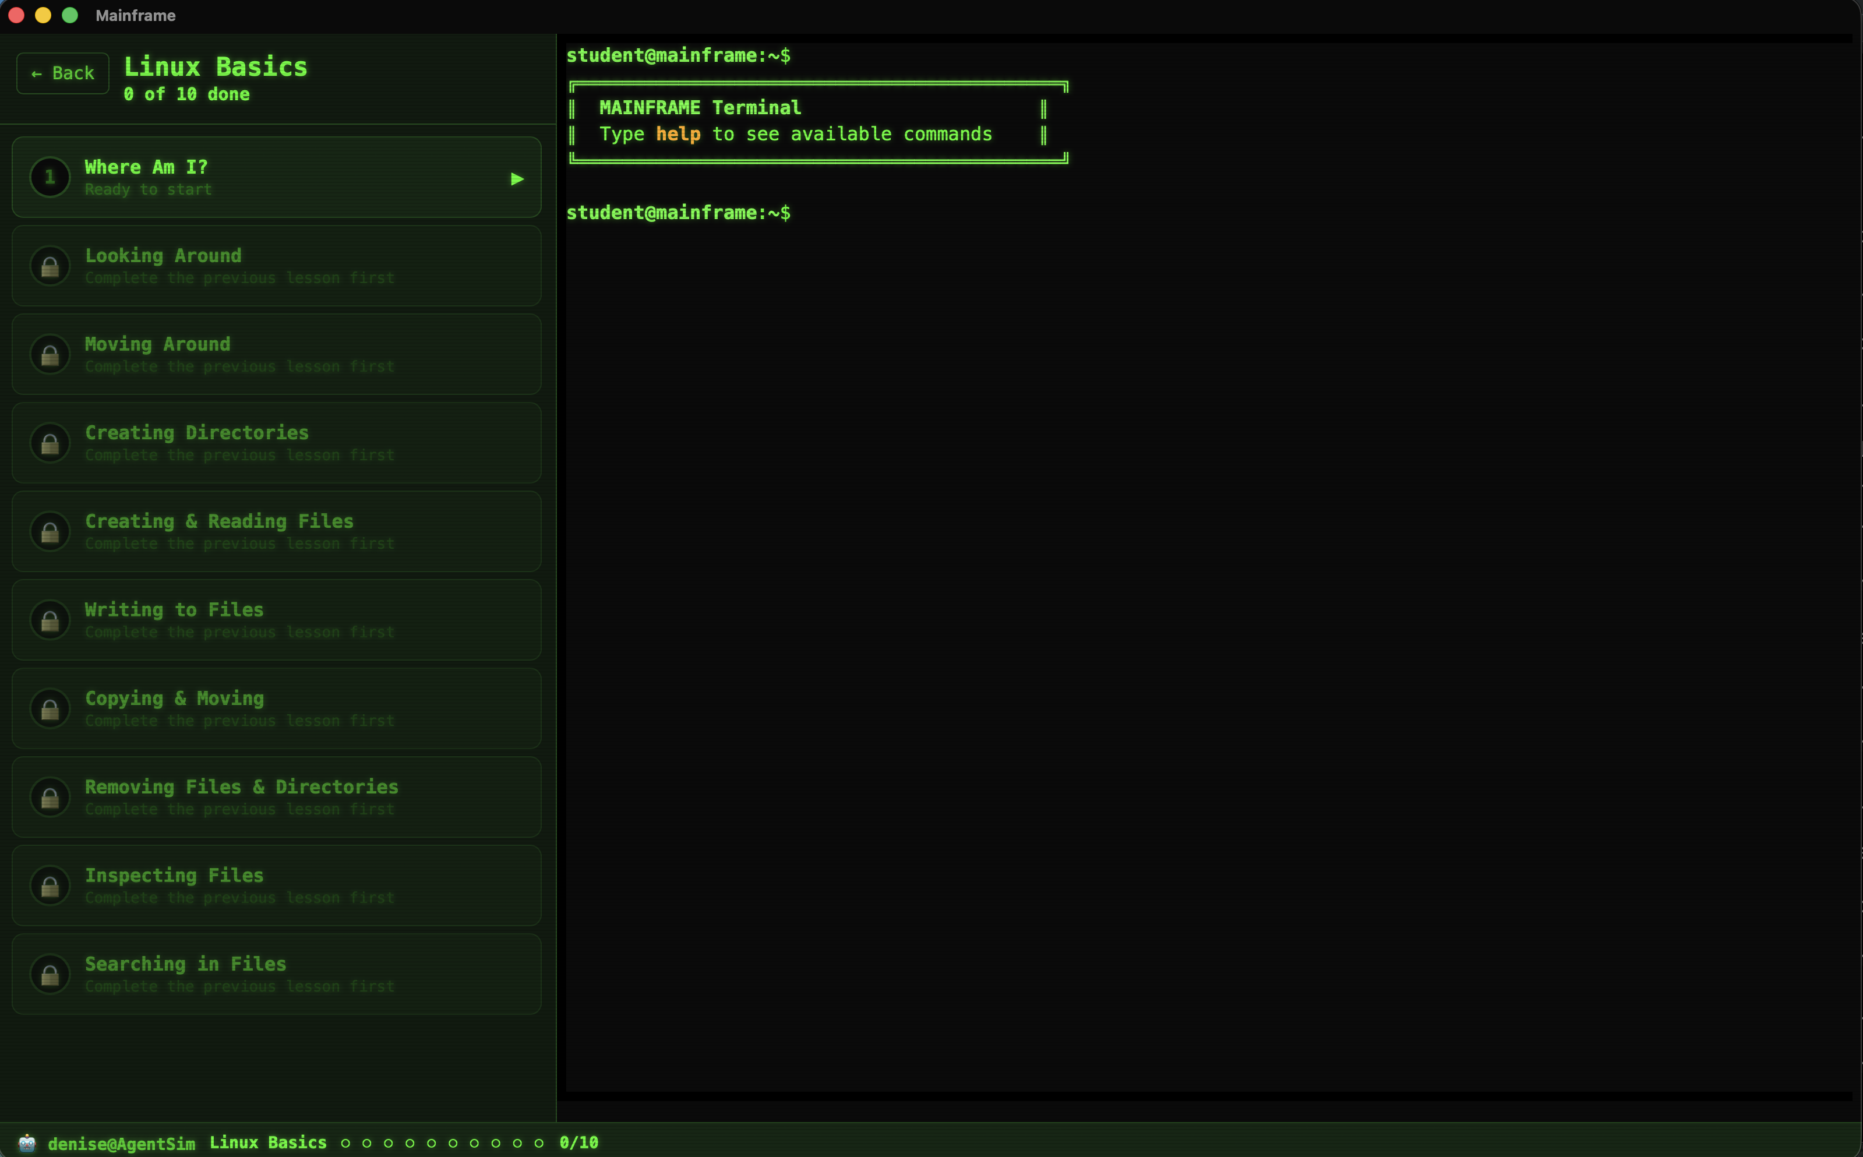Start the "Where Am I?" lesson play arrow

click(517, 178)
